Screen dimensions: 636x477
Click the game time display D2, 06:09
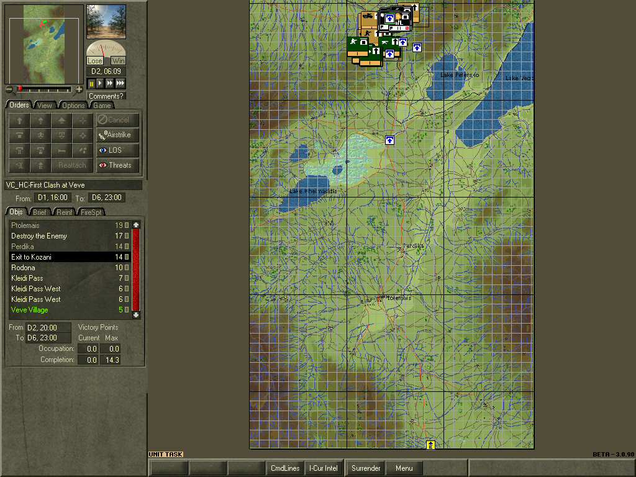point(106,71)
